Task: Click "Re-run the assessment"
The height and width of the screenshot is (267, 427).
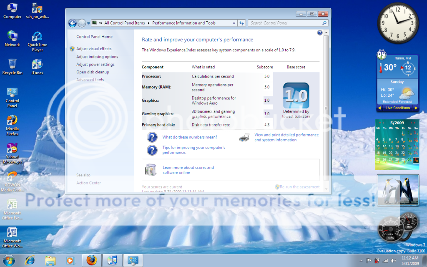Action: click(300, 186)
